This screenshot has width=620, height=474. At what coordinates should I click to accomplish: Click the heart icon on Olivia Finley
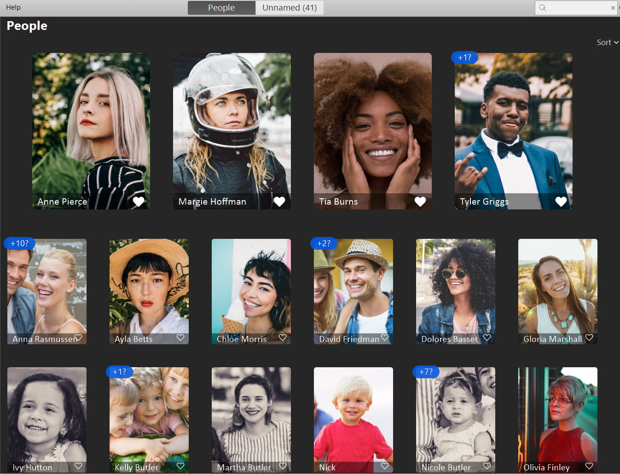(x=589, y=466)
